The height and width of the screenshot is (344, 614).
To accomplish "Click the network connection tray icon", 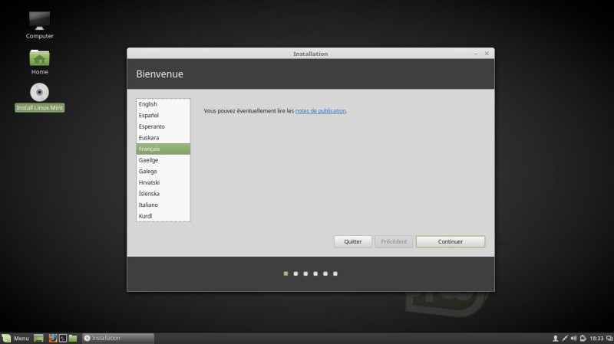I will coord(565,338).
